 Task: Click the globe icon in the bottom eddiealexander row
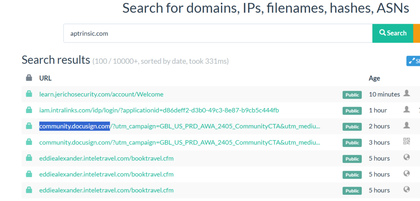(406, 190)
